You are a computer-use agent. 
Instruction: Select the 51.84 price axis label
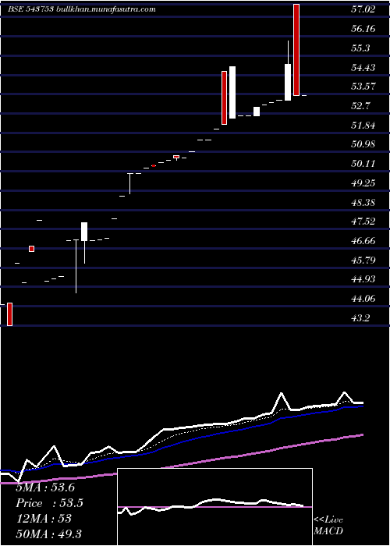point(363,125)
